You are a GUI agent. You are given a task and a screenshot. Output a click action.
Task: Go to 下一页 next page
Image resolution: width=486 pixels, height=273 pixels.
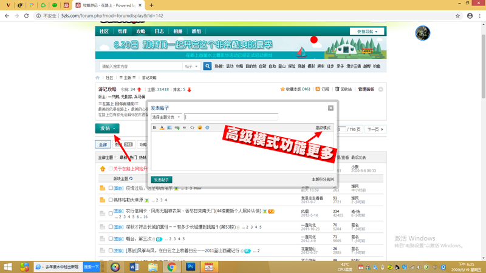(375, 129)
